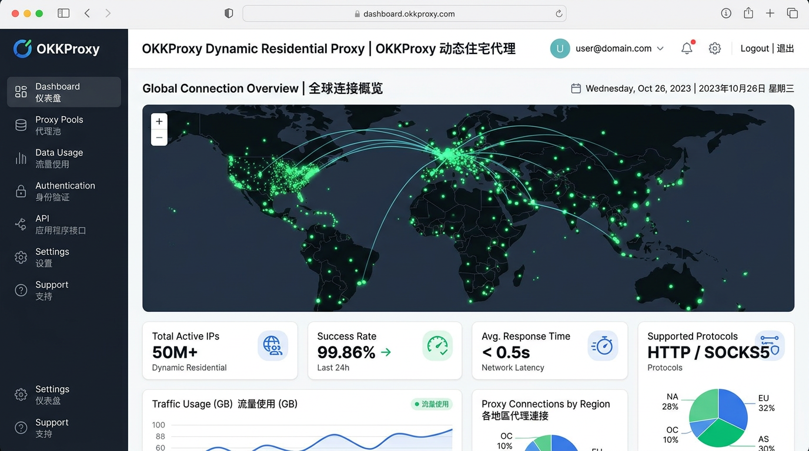Click the user avatar circle

pos(560,48)
